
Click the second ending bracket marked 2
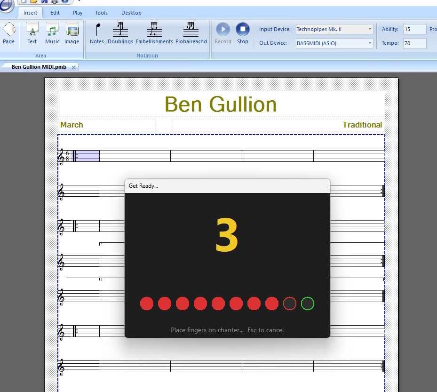101,280
